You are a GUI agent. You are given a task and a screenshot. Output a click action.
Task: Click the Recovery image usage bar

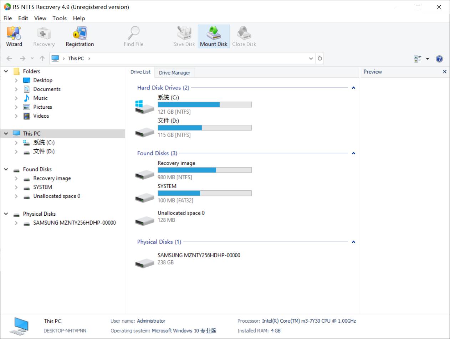click(205, 170)
